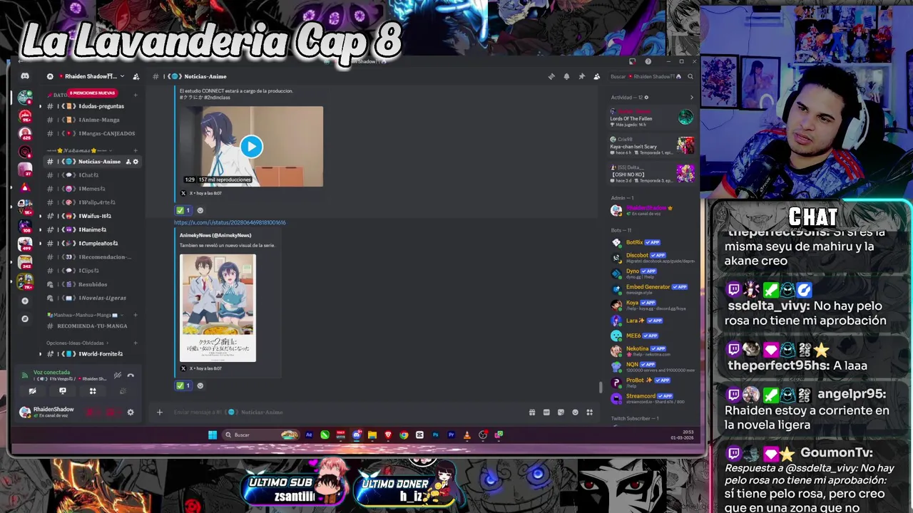Toggle checkmark reaction on the visual post
913x513 pixels.
[183, 385]
